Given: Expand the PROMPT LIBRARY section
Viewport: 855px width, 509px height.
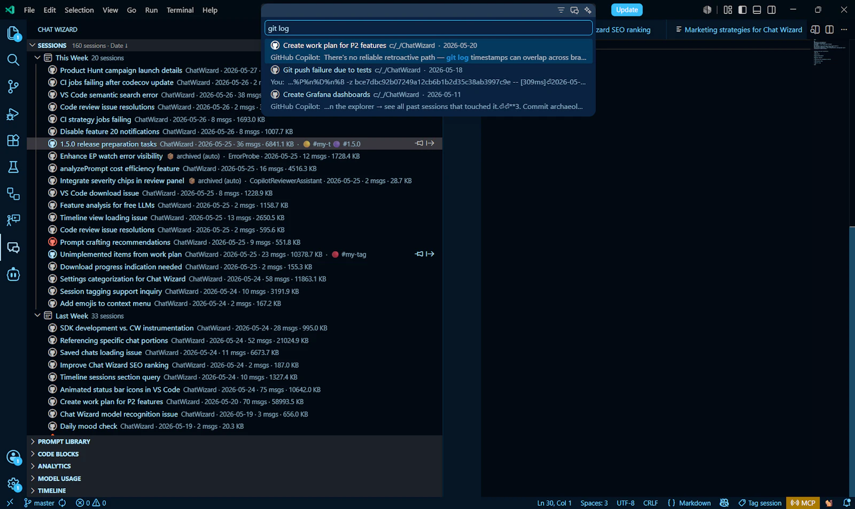Looking at the screenshot, I should 64,442.
